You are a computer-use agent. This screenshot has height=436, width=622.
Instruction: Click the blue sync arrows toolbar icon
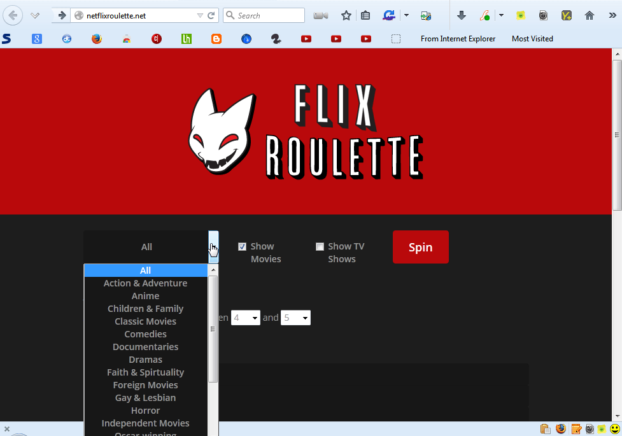[x=389, y=15]
